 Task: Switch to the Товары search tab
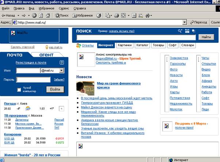pos(158,45)
